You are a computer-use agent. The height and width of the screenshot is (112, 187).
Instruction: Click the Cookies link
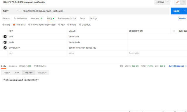tap(182, 18)
